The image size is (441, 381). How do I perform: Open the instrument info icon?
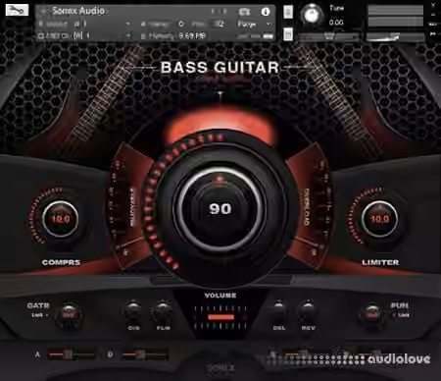coord(266,12)
